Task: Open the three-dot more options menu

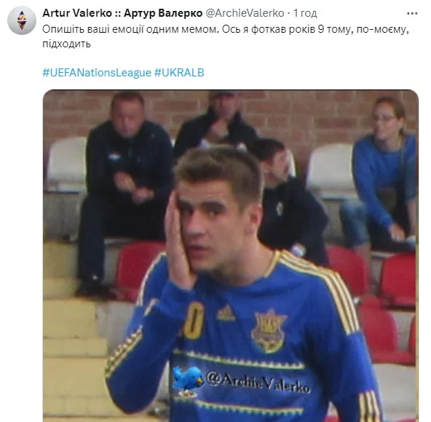Action: point(412,14)
